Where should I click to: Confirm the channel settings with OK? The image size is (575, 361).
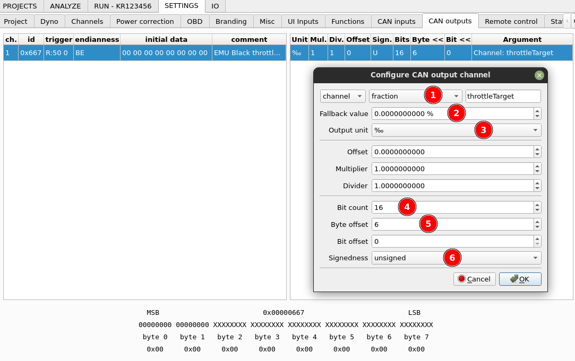click(x=520, y=279)
